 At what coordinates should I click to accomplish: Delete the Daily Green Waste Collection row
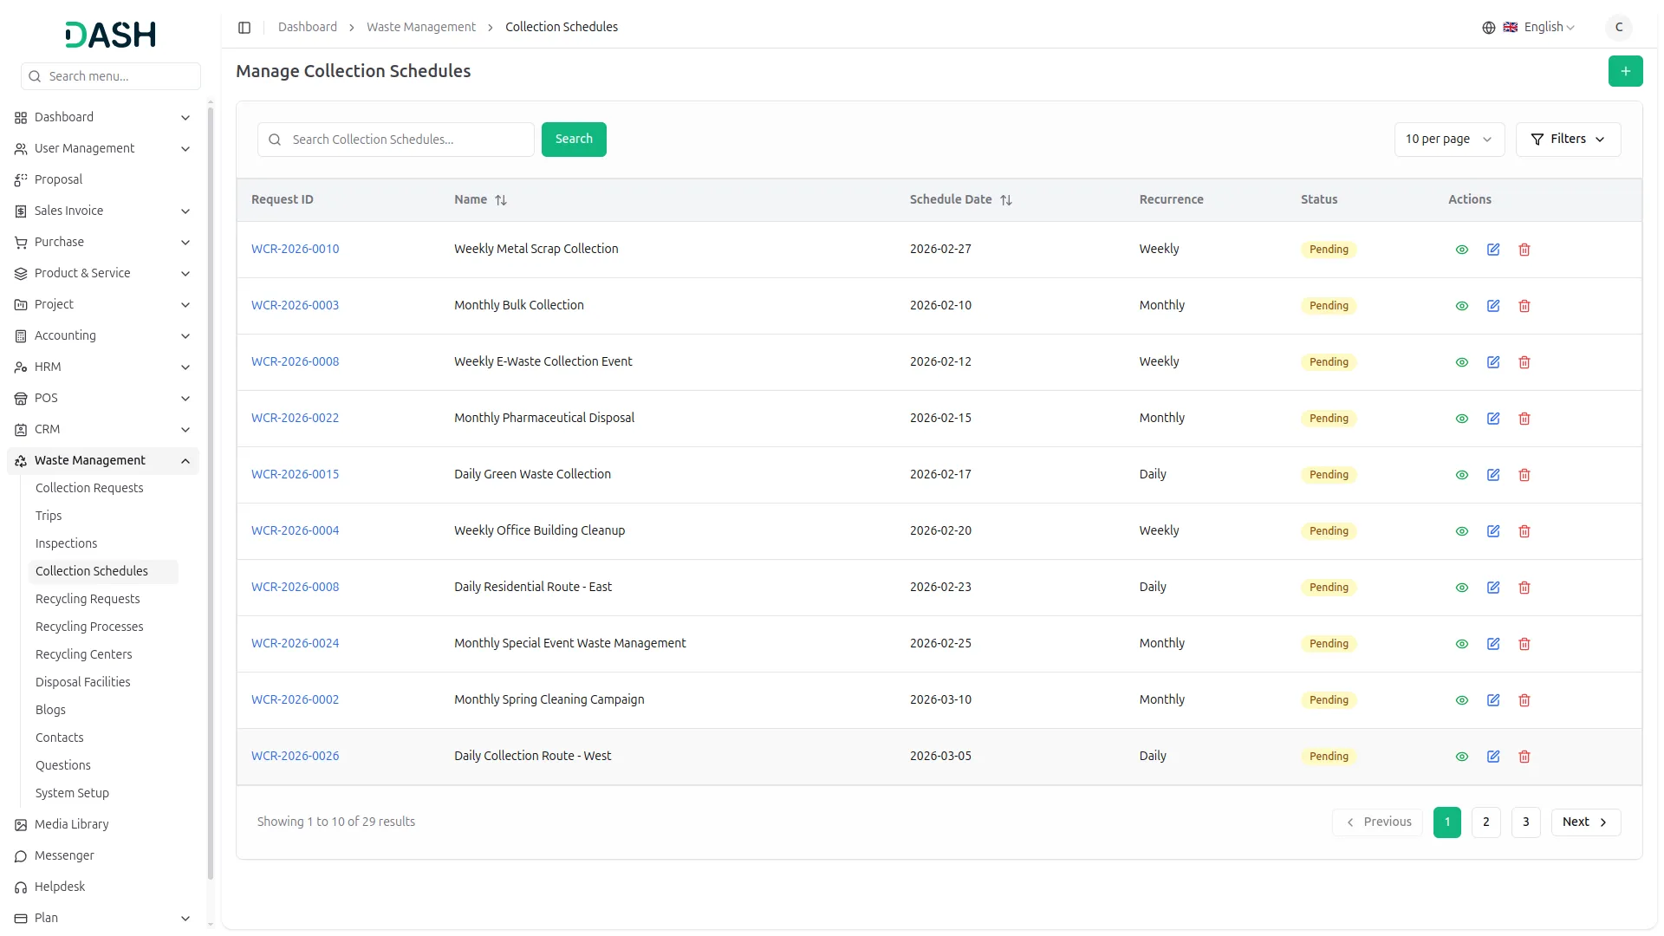(1524, 475)
